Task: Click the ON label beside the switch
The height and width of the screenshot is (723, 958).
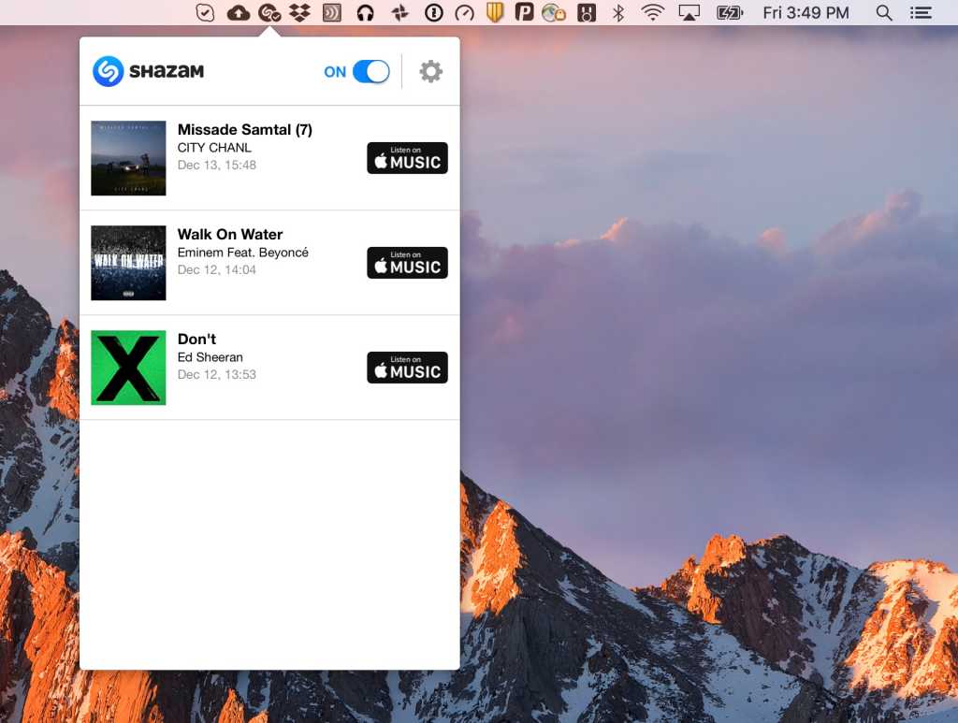Action: (335, 72)
